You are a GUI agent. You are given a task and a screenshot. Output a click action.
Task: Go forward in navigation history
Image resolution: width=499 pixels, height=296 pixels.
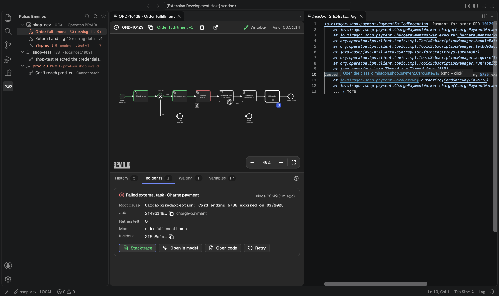point(157,6)
